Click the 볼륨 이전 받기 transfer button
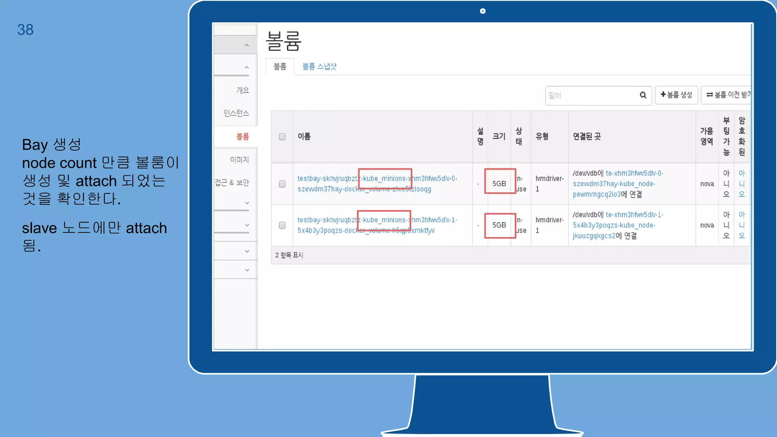Image resolution: width=777 pixels, height=437 pixels. (x=727, y=95)
